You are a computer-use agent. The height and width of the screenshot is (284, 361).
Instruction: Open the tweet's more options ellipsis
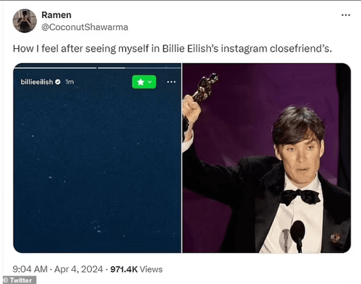pos(345,15)
